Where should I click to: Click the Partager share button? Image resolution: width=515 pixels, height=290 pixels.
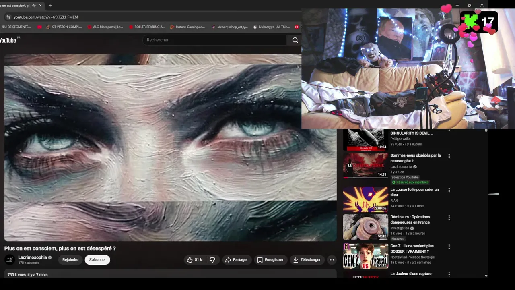tap(236, 260)
